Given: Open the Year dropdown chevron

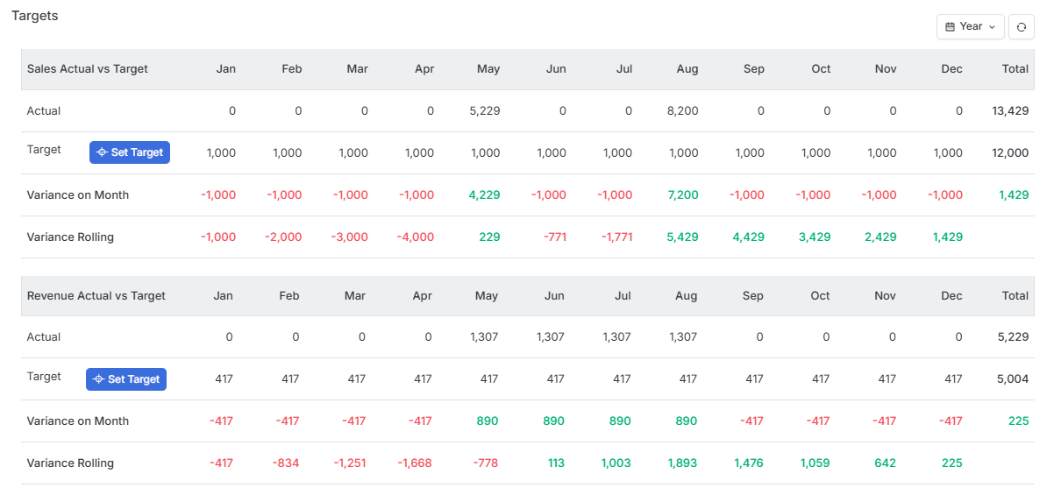Looking at the screenshot, I should (992, 27).
